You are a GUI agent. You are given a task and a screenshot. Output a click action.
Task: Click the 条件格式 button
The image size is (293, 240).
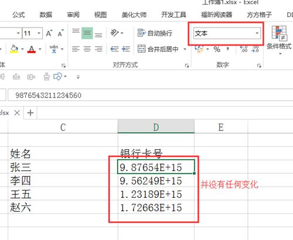coord(279,40)
